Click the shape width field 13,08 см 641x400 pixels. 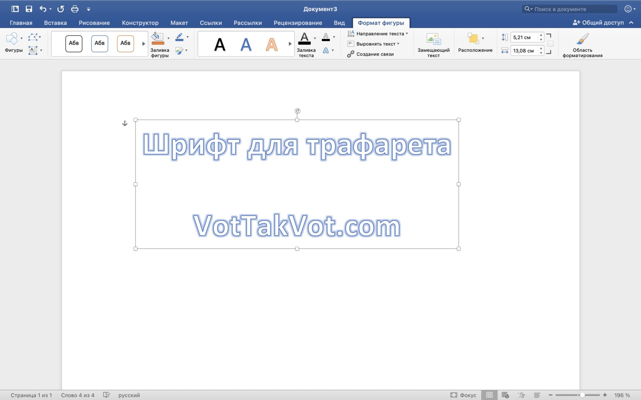(x=524, y=51)
